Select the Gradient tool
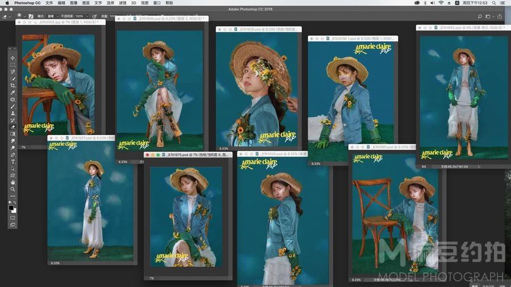Viewport: 511px width, 287px height. click(12, 134)
